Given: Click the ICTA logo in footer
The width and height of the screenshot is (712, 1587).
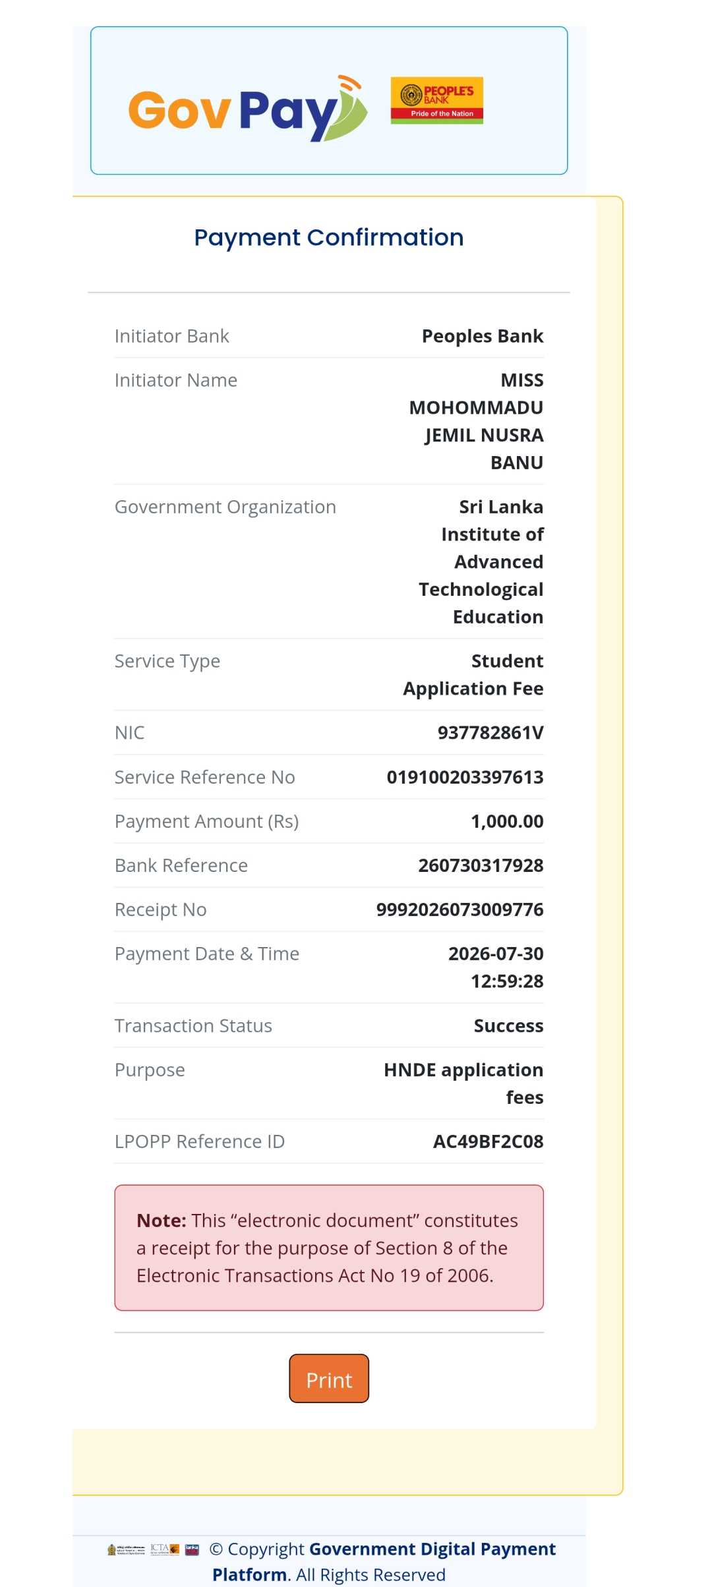Looking at the screenshot, I should tap(165, 1549).
